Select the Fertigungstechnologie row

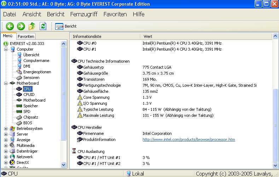click(167, 85)
